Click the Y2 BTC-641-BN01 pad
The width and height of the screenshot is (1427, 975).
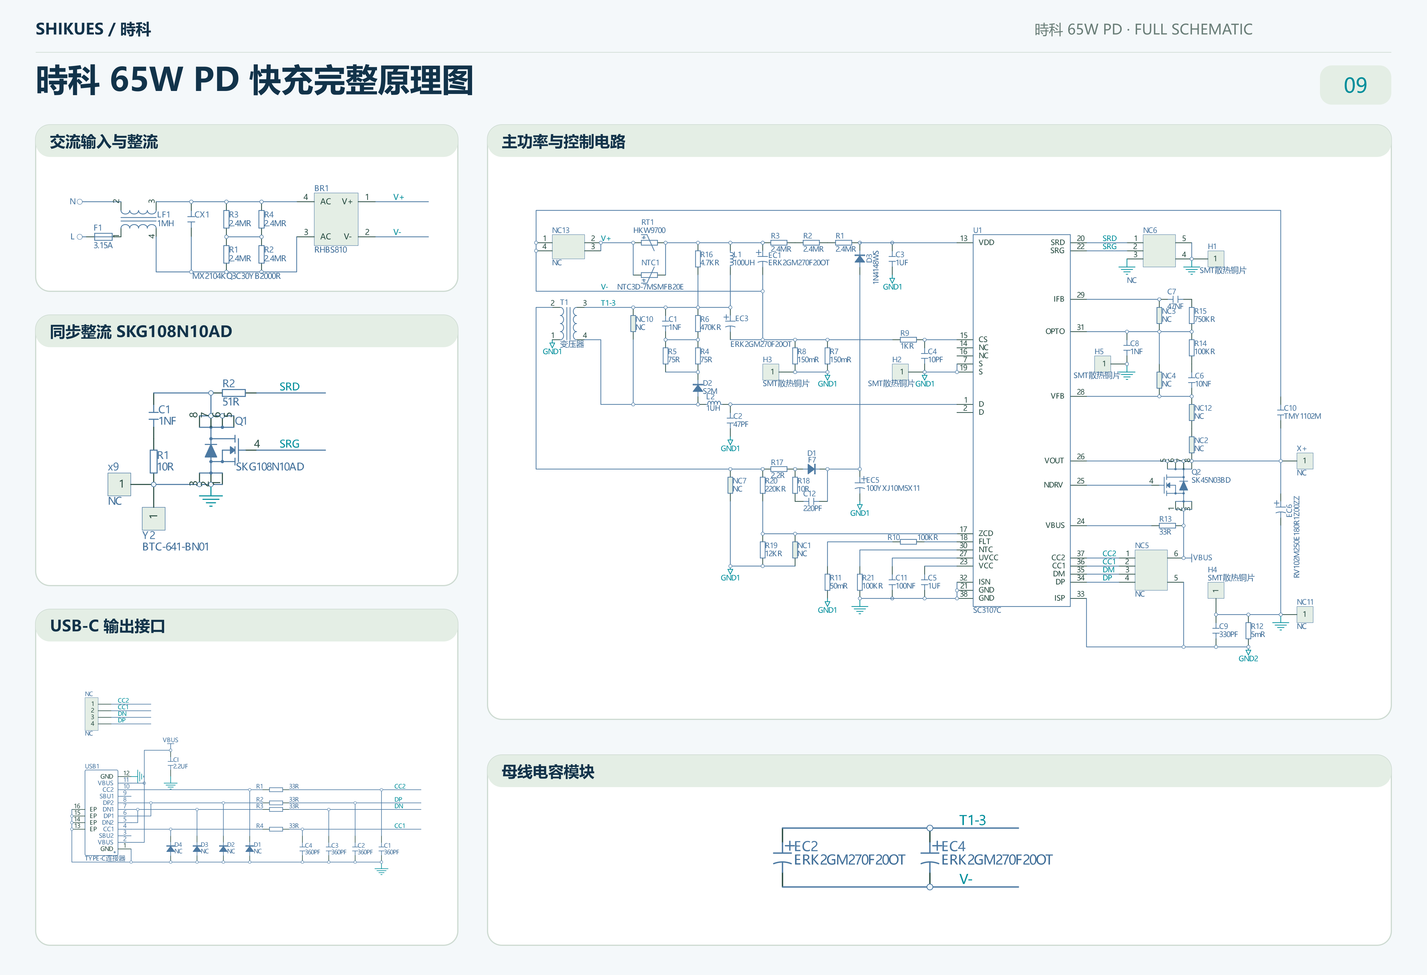pyautogui.click(x=153, y=519)
